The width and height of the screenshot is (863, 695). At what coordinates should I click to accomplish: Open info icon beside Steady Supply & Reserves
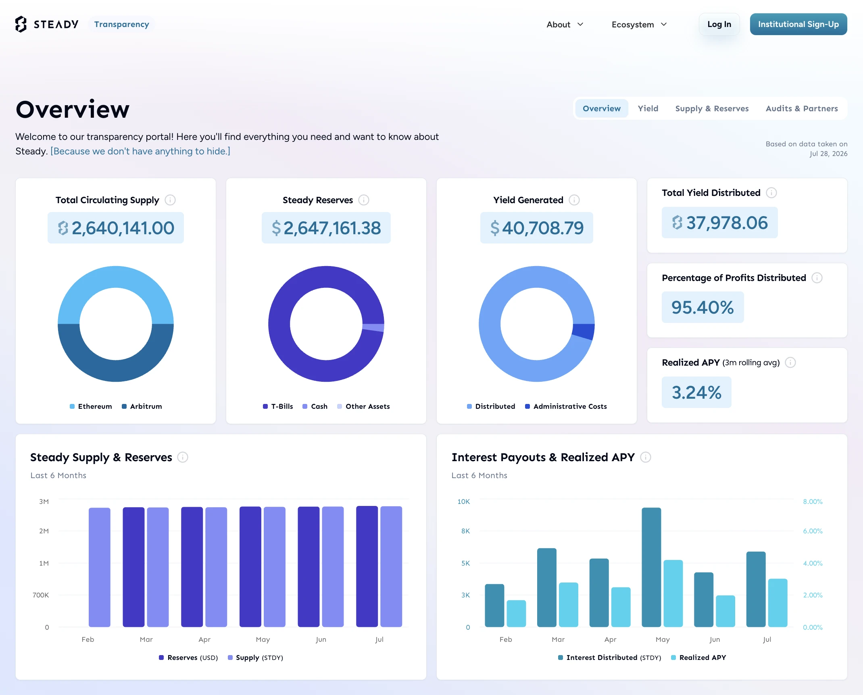tap(183, 457)
